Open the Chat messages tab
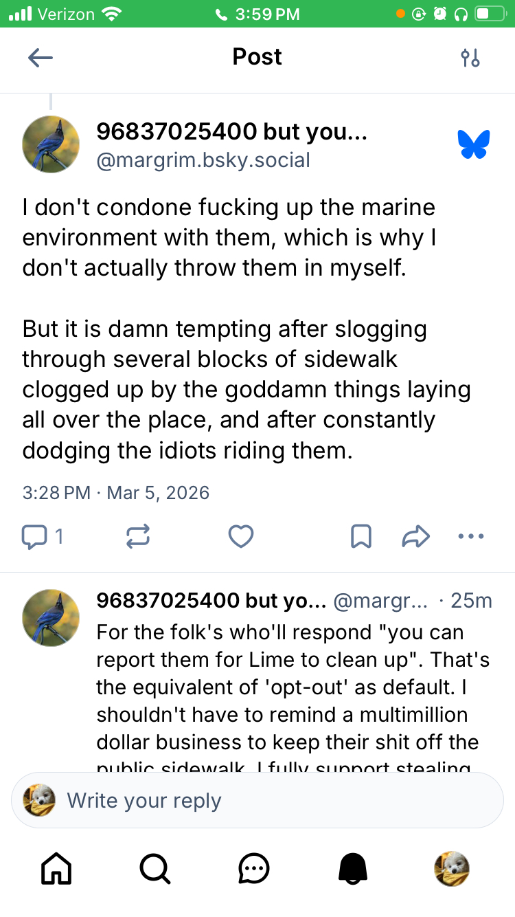The width and height of the screenshot is (515, 917). click(x=254, y=869)
